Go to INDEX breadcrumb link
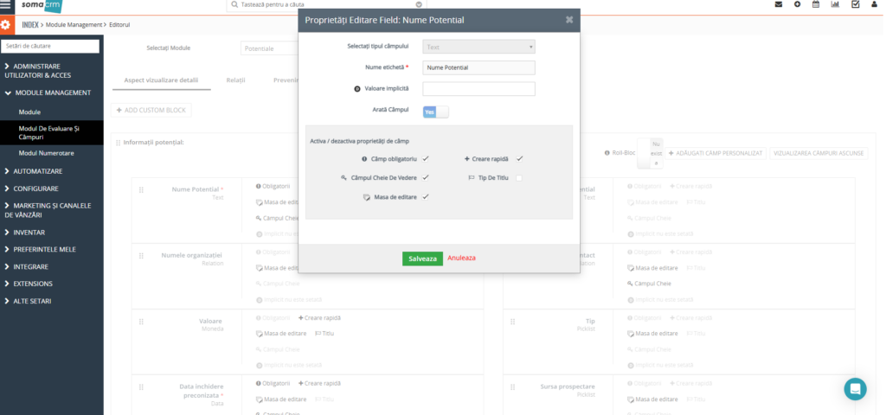Screen dimensions: 886x415 pyautogui.click(x=30, y=25)
